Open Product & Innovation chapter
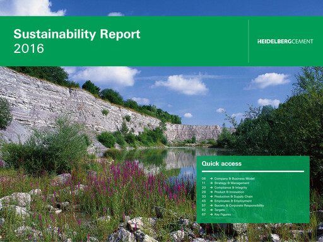The height and width of the screenshot is (242, 323). 229,192
